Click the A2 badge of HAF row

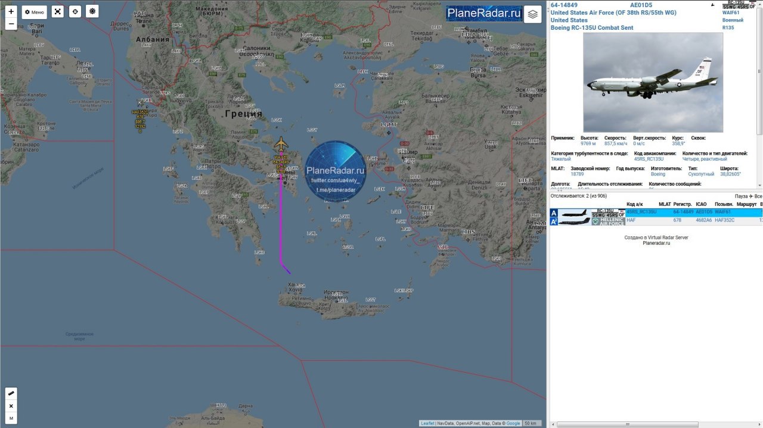(x=554, y=221)
